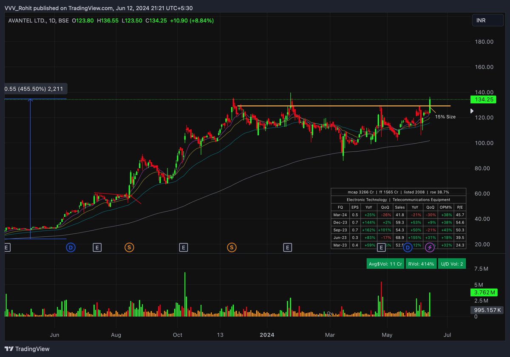Click the +144% cell in the Dec-23 row
Viewport: 510px width, 357px height.
pyautogui.click(x=368, y=222)
